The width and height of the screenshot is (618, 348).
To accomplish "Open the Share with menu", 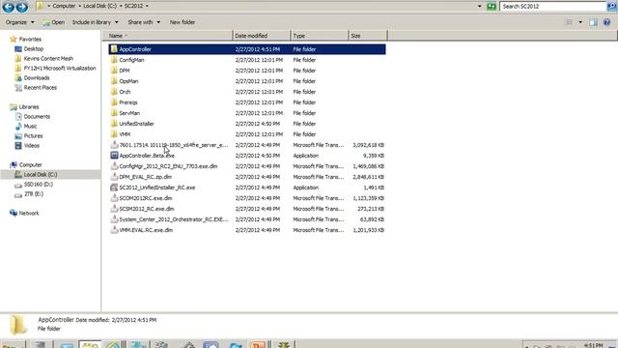I will click(144, 22).
